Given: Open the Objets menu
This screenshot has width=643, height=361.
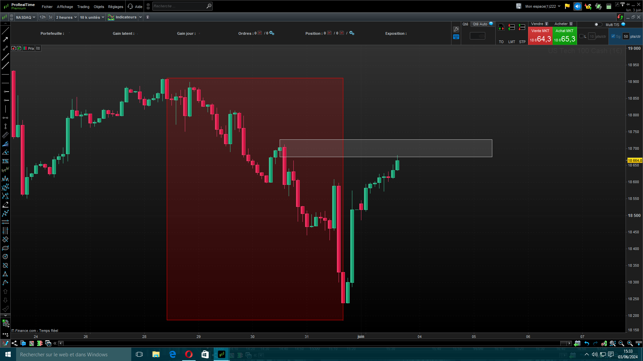Looking at the screenshot, I should pyautogui.click(x=99, y=7).
